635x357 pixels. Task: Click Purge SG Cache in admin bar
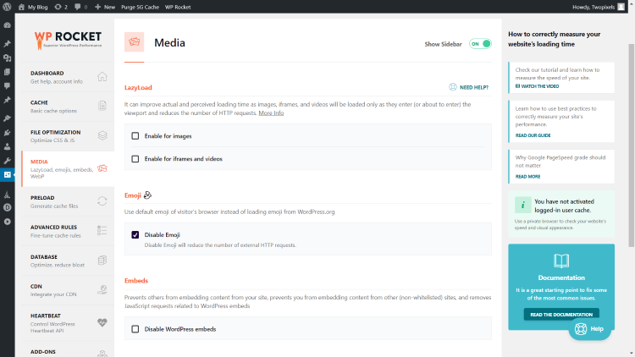pos(140,7)
